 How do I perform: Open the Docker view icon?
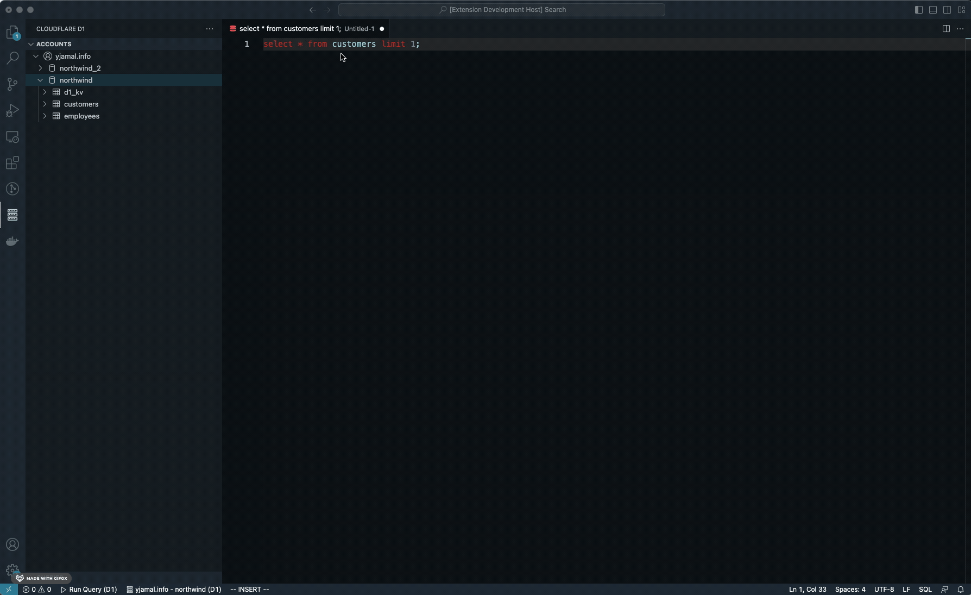[x=12, y=241]
